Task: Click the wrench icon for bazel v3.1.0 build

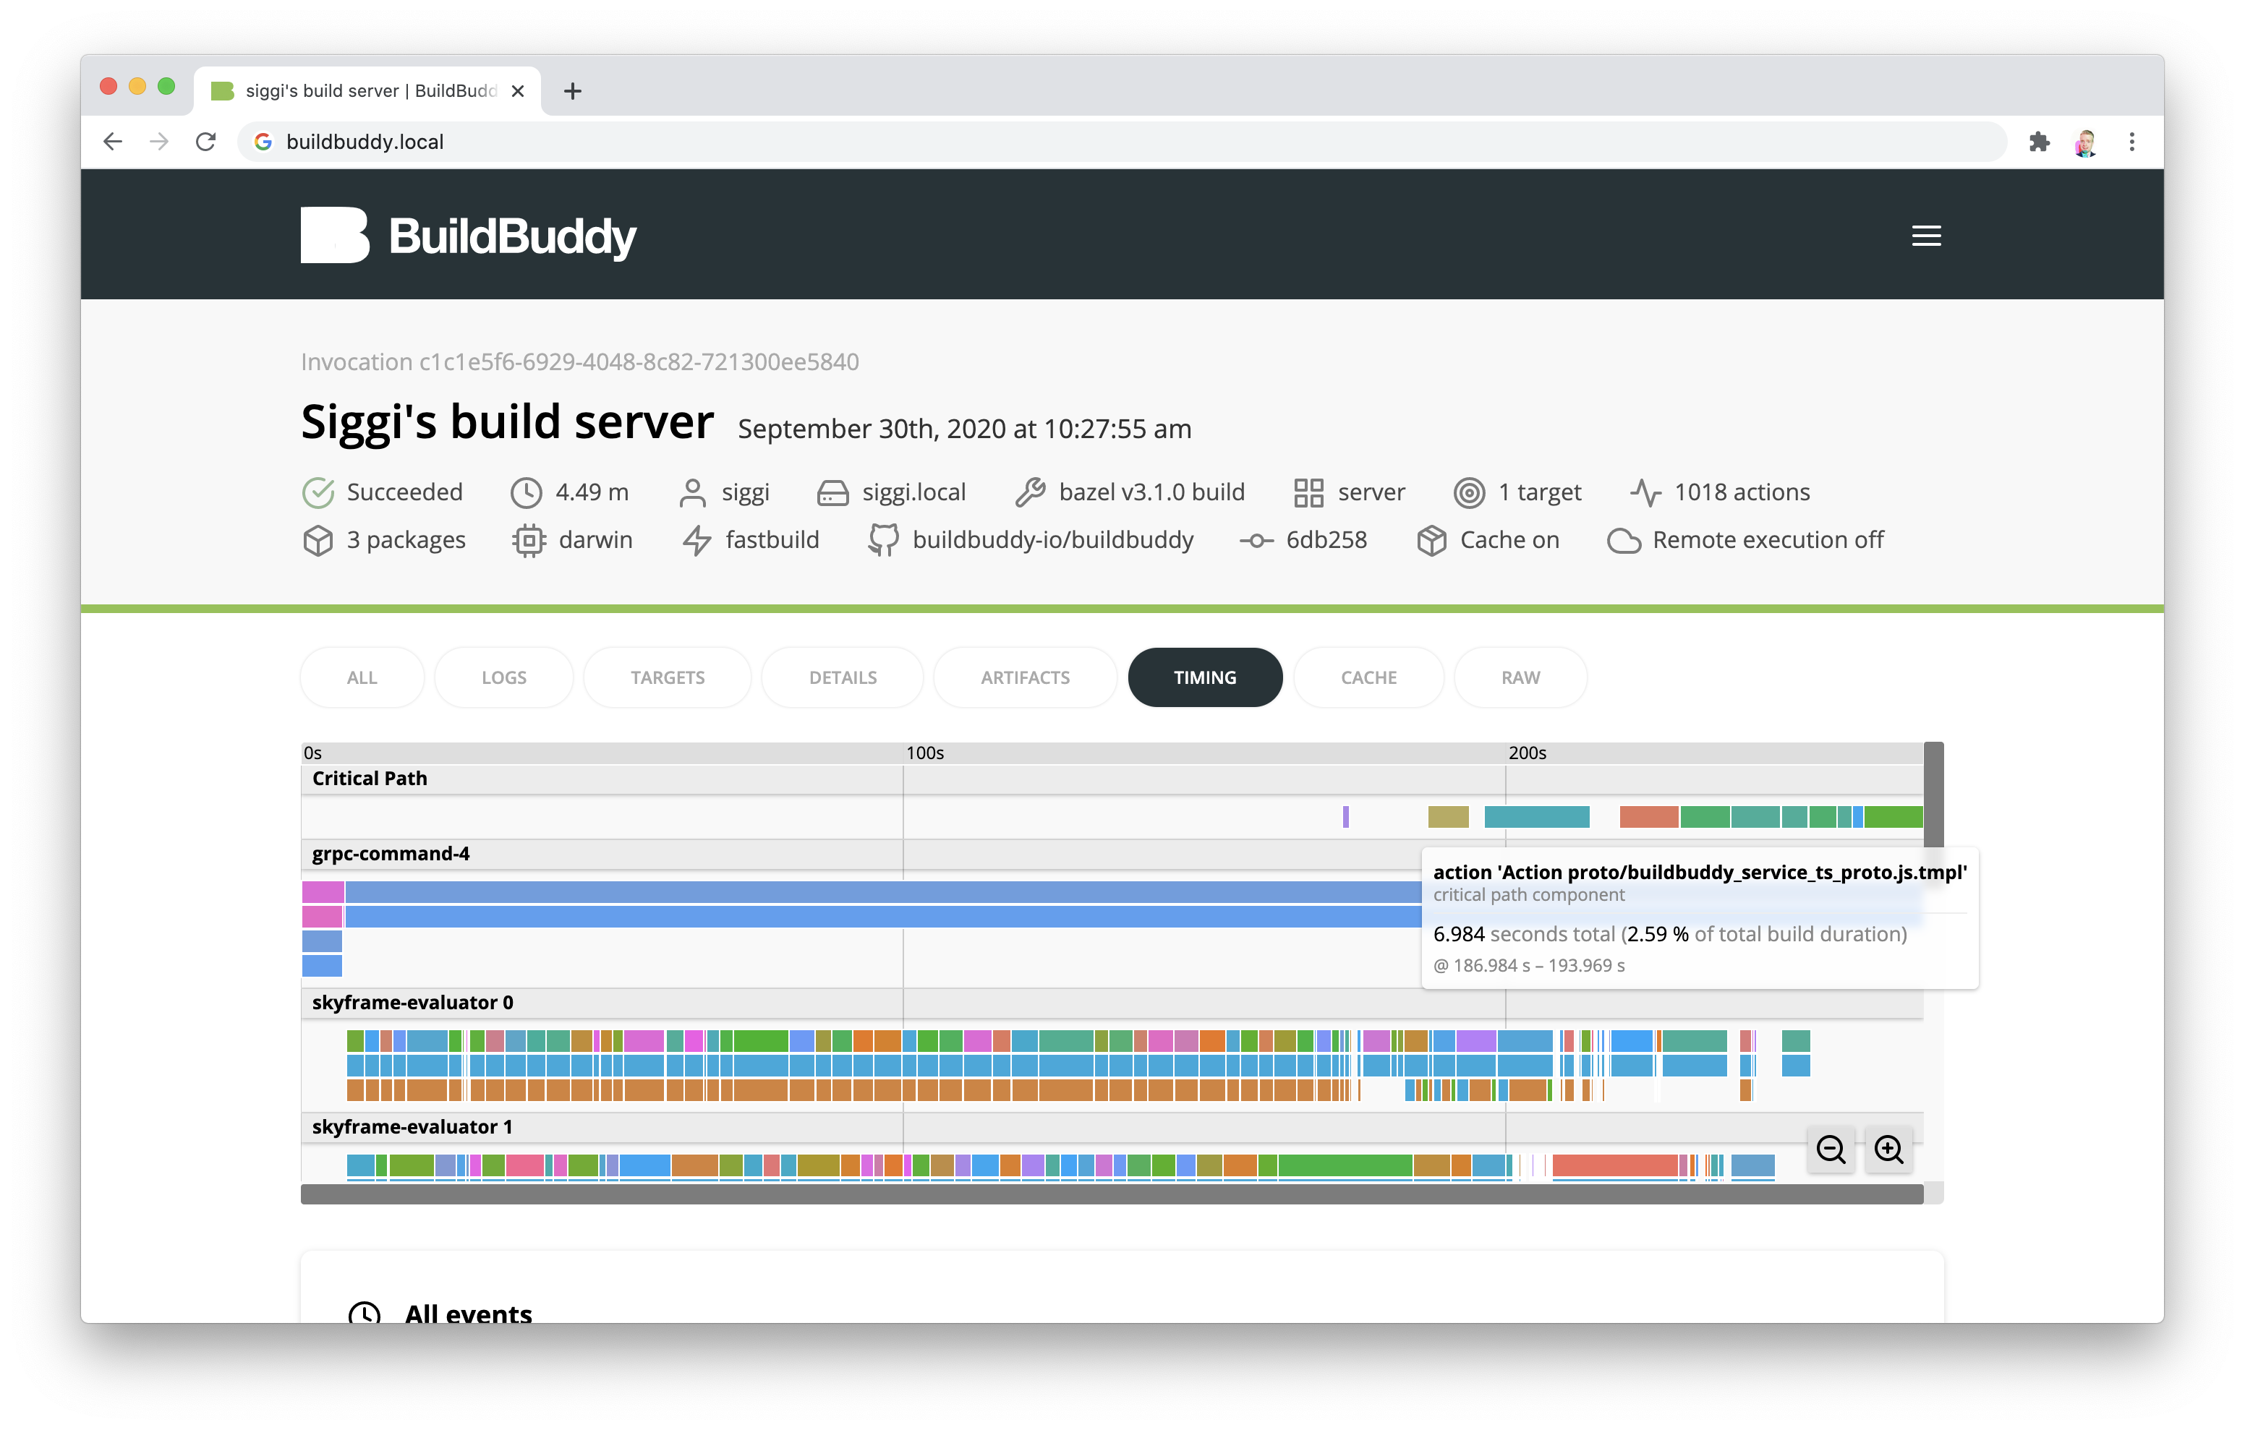Action: point(1030,492)
